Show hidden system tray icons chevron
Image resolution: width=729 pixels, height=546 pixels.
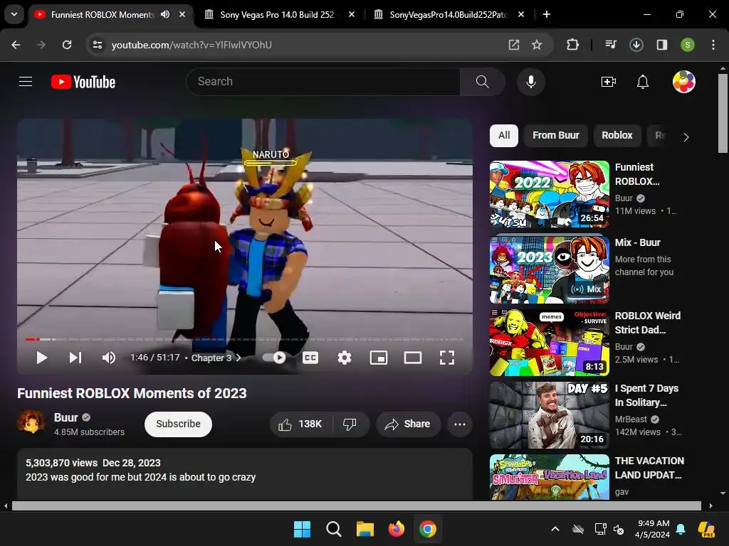coord(555,529)
